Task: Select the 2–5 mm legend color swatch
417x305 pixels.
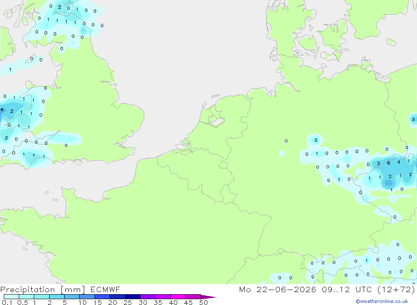Action: pyautogui.click(x=57, y=297)
